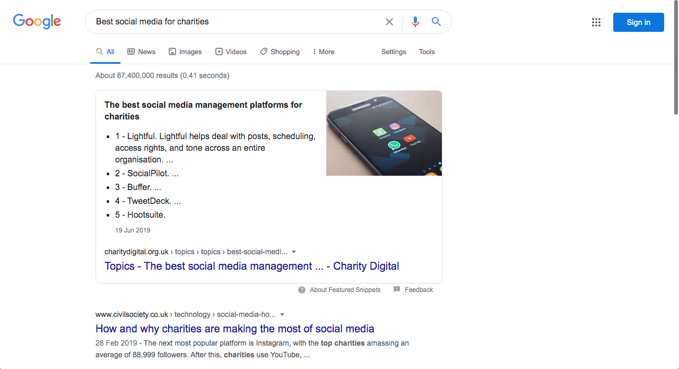Click the '4 - TweetDeck' list item
This screenshot has height=369, width=679.
[x=148, y=201]
